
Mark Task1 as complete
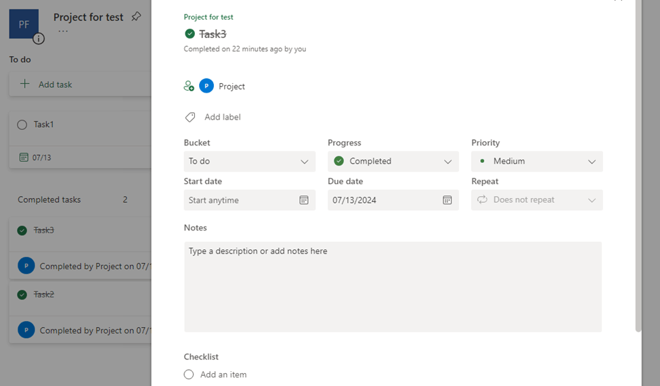pyautogui.click(x=22, y=124)
